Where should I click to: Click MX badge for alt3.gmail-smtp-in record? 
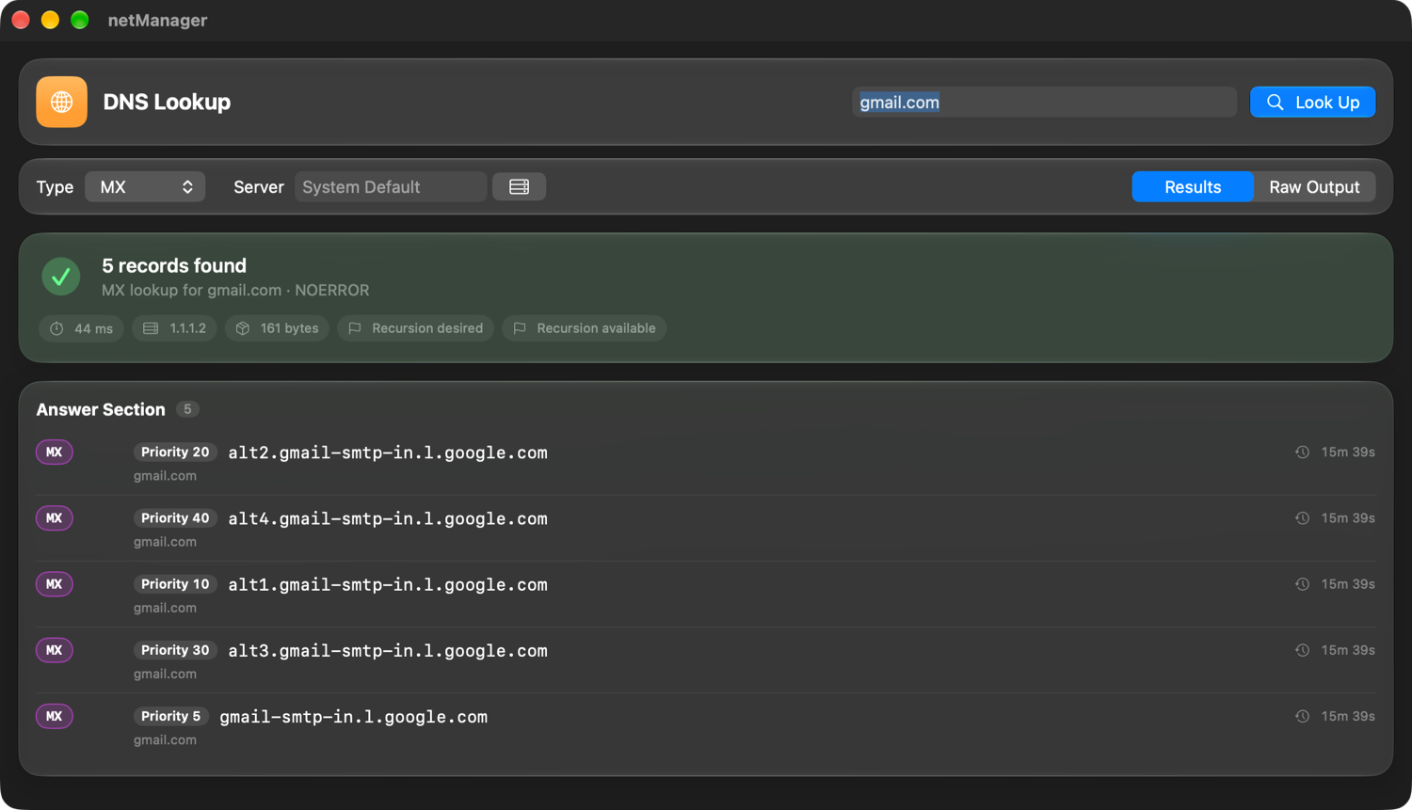click(55, 650)
